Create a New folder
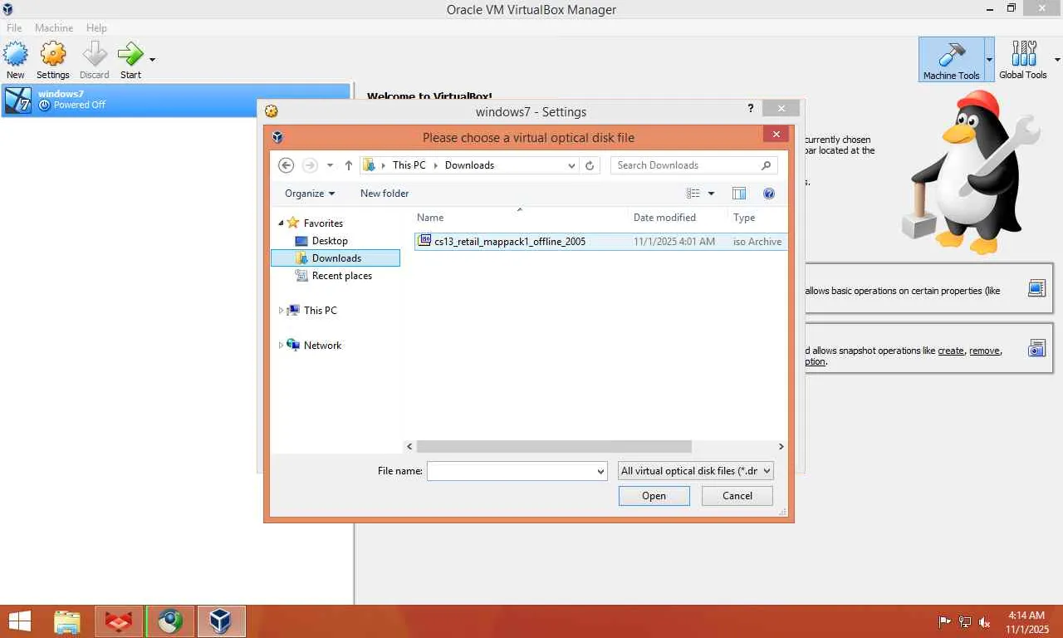The height and width of the screenshot is (638, 1063). point(385,194)
